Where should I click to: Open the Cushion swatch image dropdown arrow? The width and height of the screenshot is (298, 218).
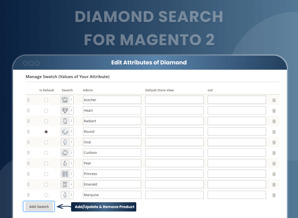[71, 152]
